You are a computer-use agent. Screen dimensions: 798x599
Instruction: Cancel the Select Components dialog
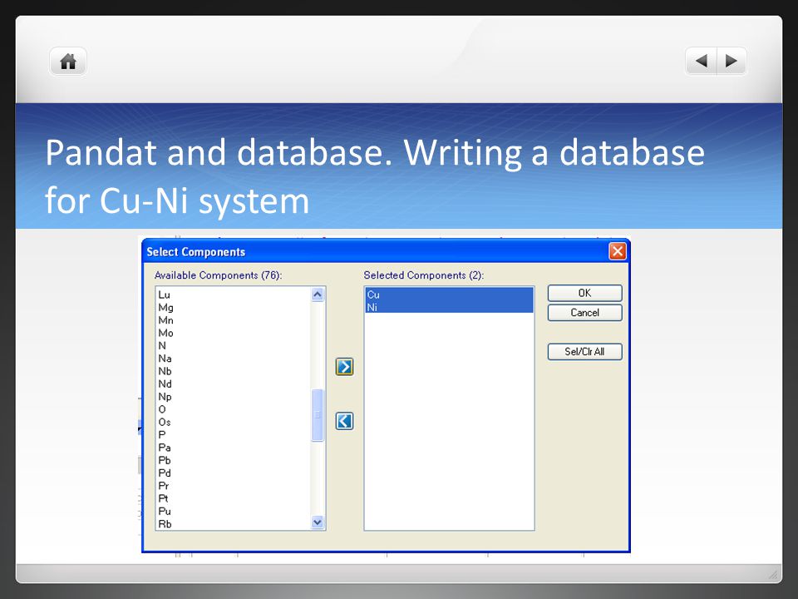[x=584, y=313]
